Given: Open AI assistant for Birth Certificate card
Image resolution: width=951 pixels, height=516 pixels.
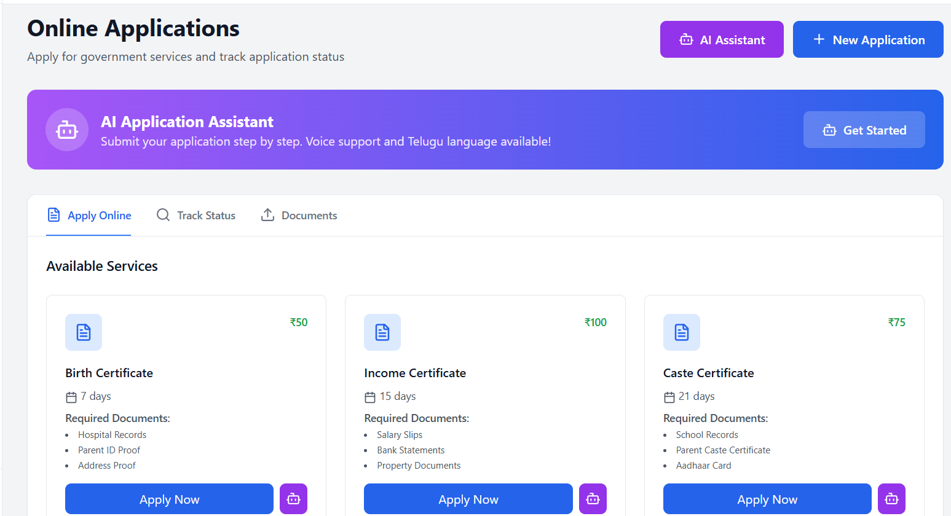Looking at the screenshot, I should click(293, 499).
